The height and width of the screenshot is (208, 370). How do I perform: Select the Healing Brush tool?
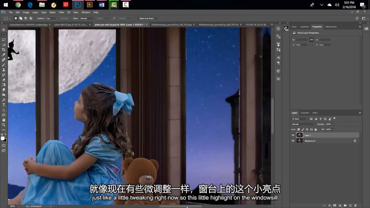(x=4, y=60)
